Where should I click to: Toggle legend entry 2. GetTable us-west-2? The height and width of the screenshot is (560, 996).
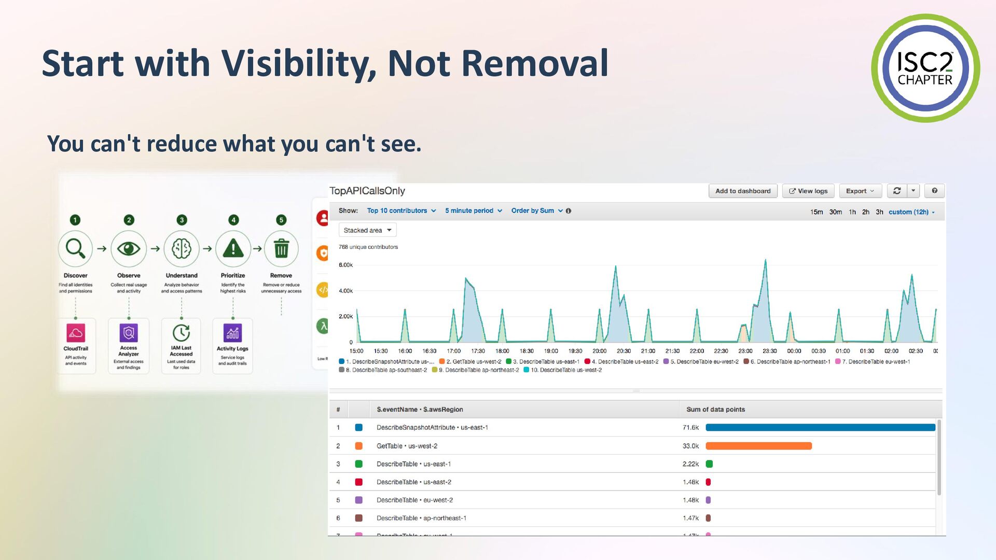pyautogui.click(x=470, y=362)
